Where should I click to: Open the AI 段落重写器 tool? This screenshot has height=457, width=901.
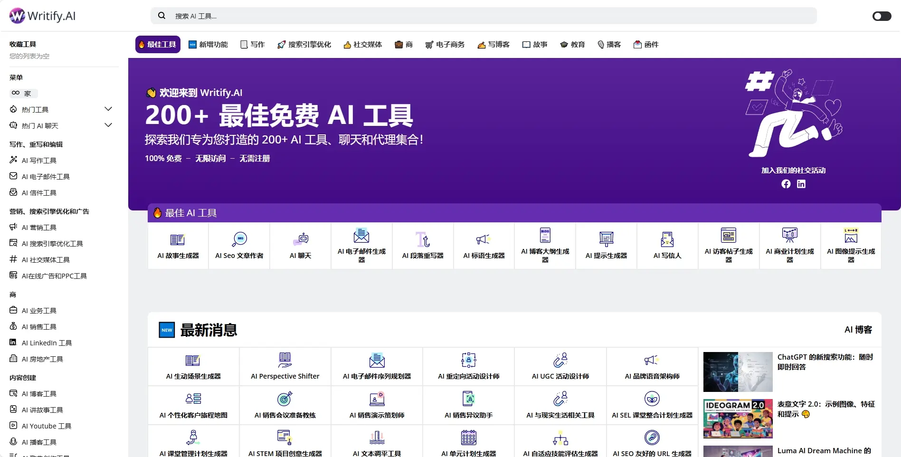tap(422, 245)
